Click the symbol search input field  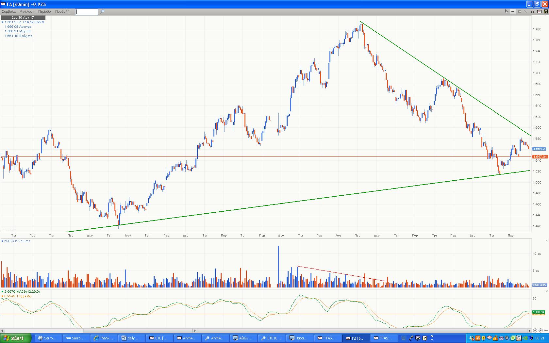point(87,12)
